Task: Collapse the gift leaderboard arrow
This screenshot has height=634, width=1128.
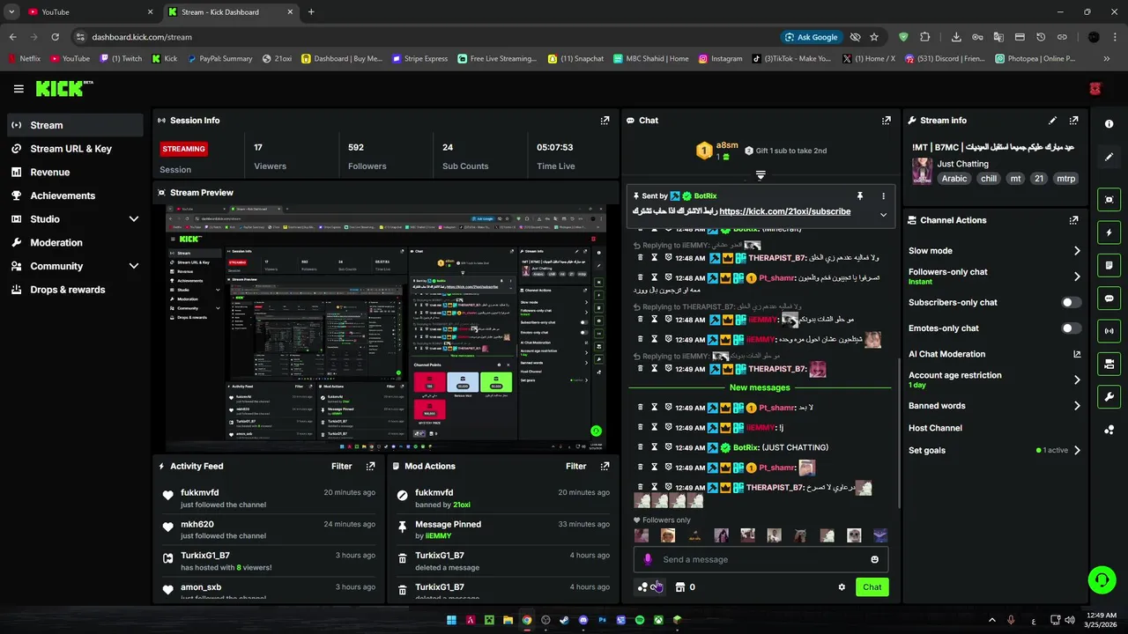Action: (x=761, y=175)
